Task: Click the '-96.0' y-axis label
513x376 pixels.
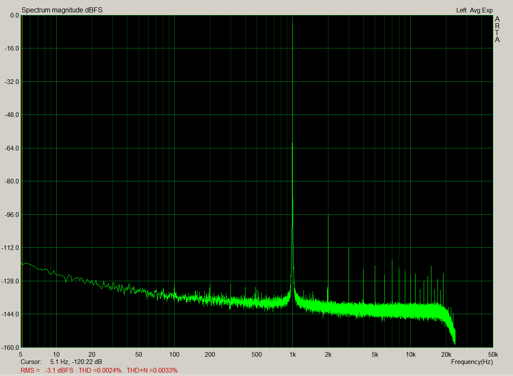Action: click(12, 215)
